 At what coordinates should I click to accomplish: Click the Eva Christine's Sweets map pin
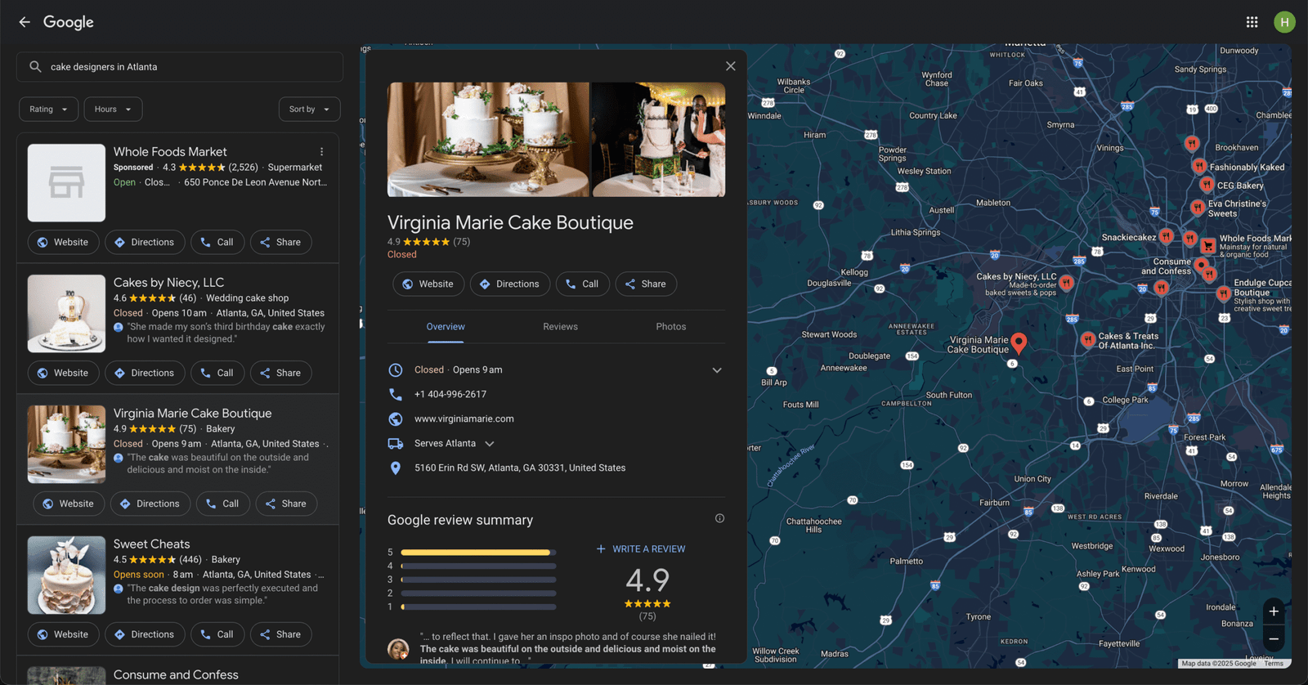1198,207
